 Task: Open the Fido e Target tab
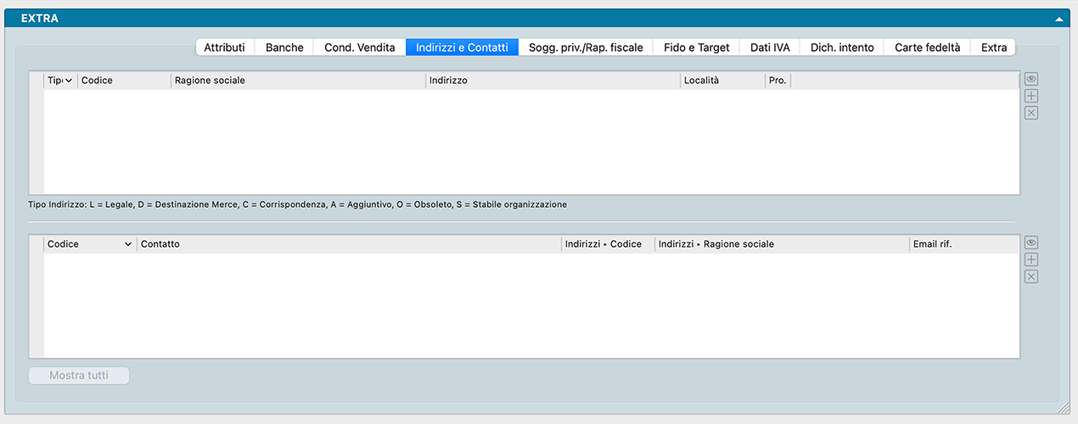point(696,47)
